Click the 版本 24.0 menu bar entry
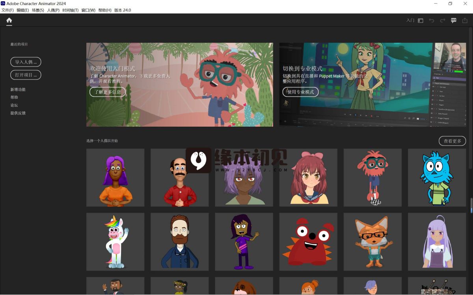The height and width of the screenshot is (295, 473). (123, 10)
